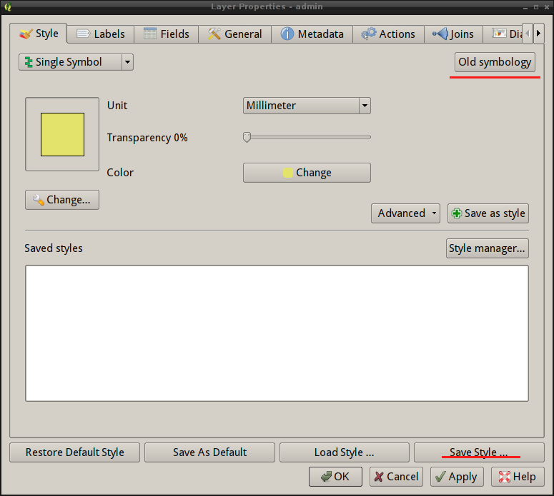The height and width of the screenshot is (496, 554).
Task: Click the Old symbology button
Action: pyautogui.click(x=495, y=62)
